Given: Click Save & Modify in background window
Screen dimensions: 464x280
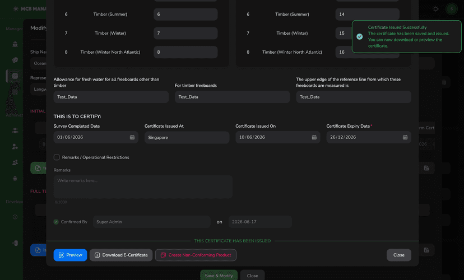Looking at the screenshot, I should tap(219, 276).
